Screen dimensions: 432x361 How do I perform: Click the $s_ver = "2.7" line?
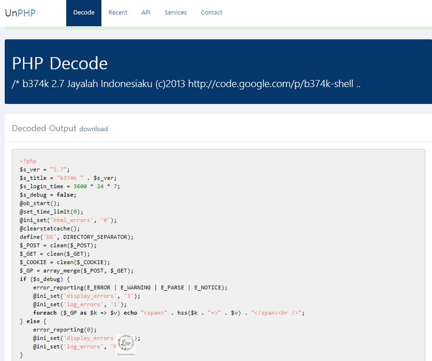[45, 169]
